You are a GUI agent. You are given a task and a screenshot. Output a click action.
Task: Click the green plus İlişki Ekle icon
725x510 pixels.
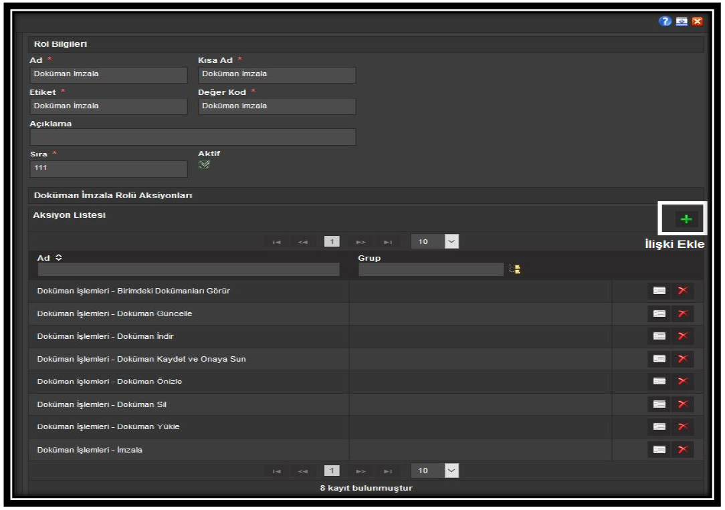(685, 219)
